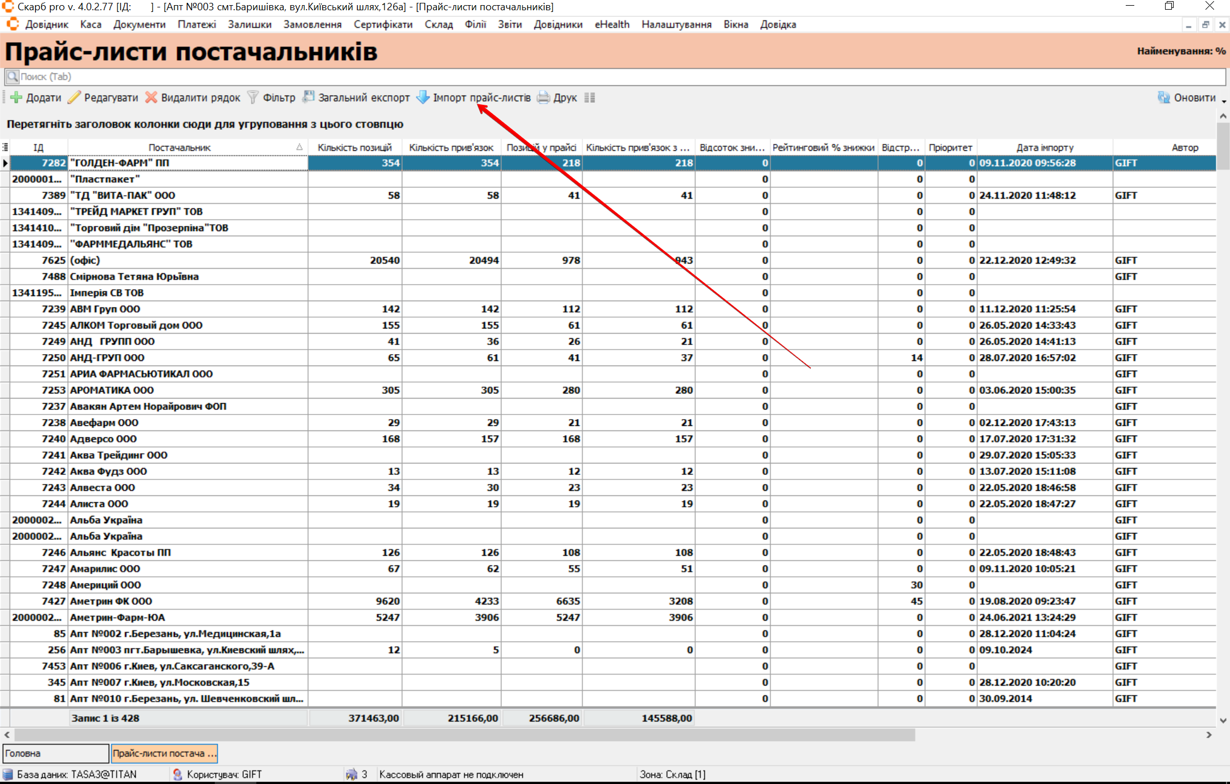Toggle sort on Постачальник column header
Image resolution: width=1230 pixels, height=784 pixels.
point(180,147)
